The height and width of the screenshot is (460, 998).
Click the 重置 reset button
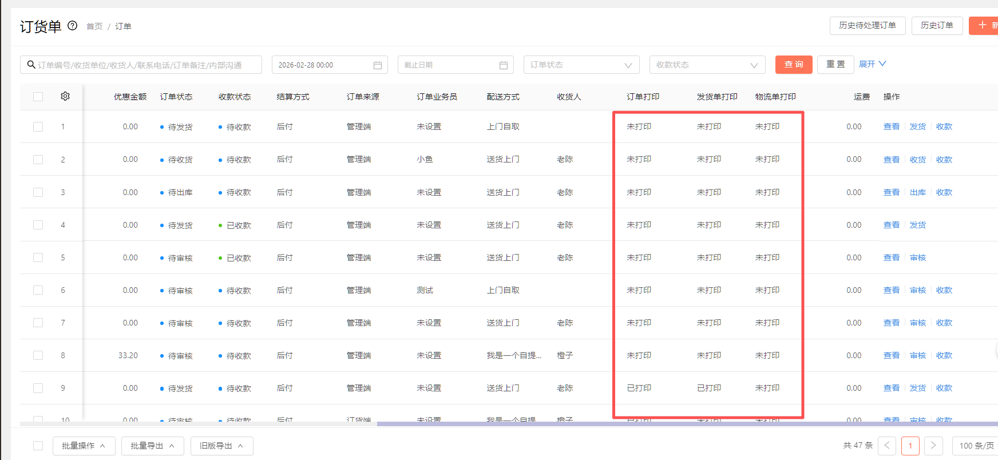pos(835,65)
